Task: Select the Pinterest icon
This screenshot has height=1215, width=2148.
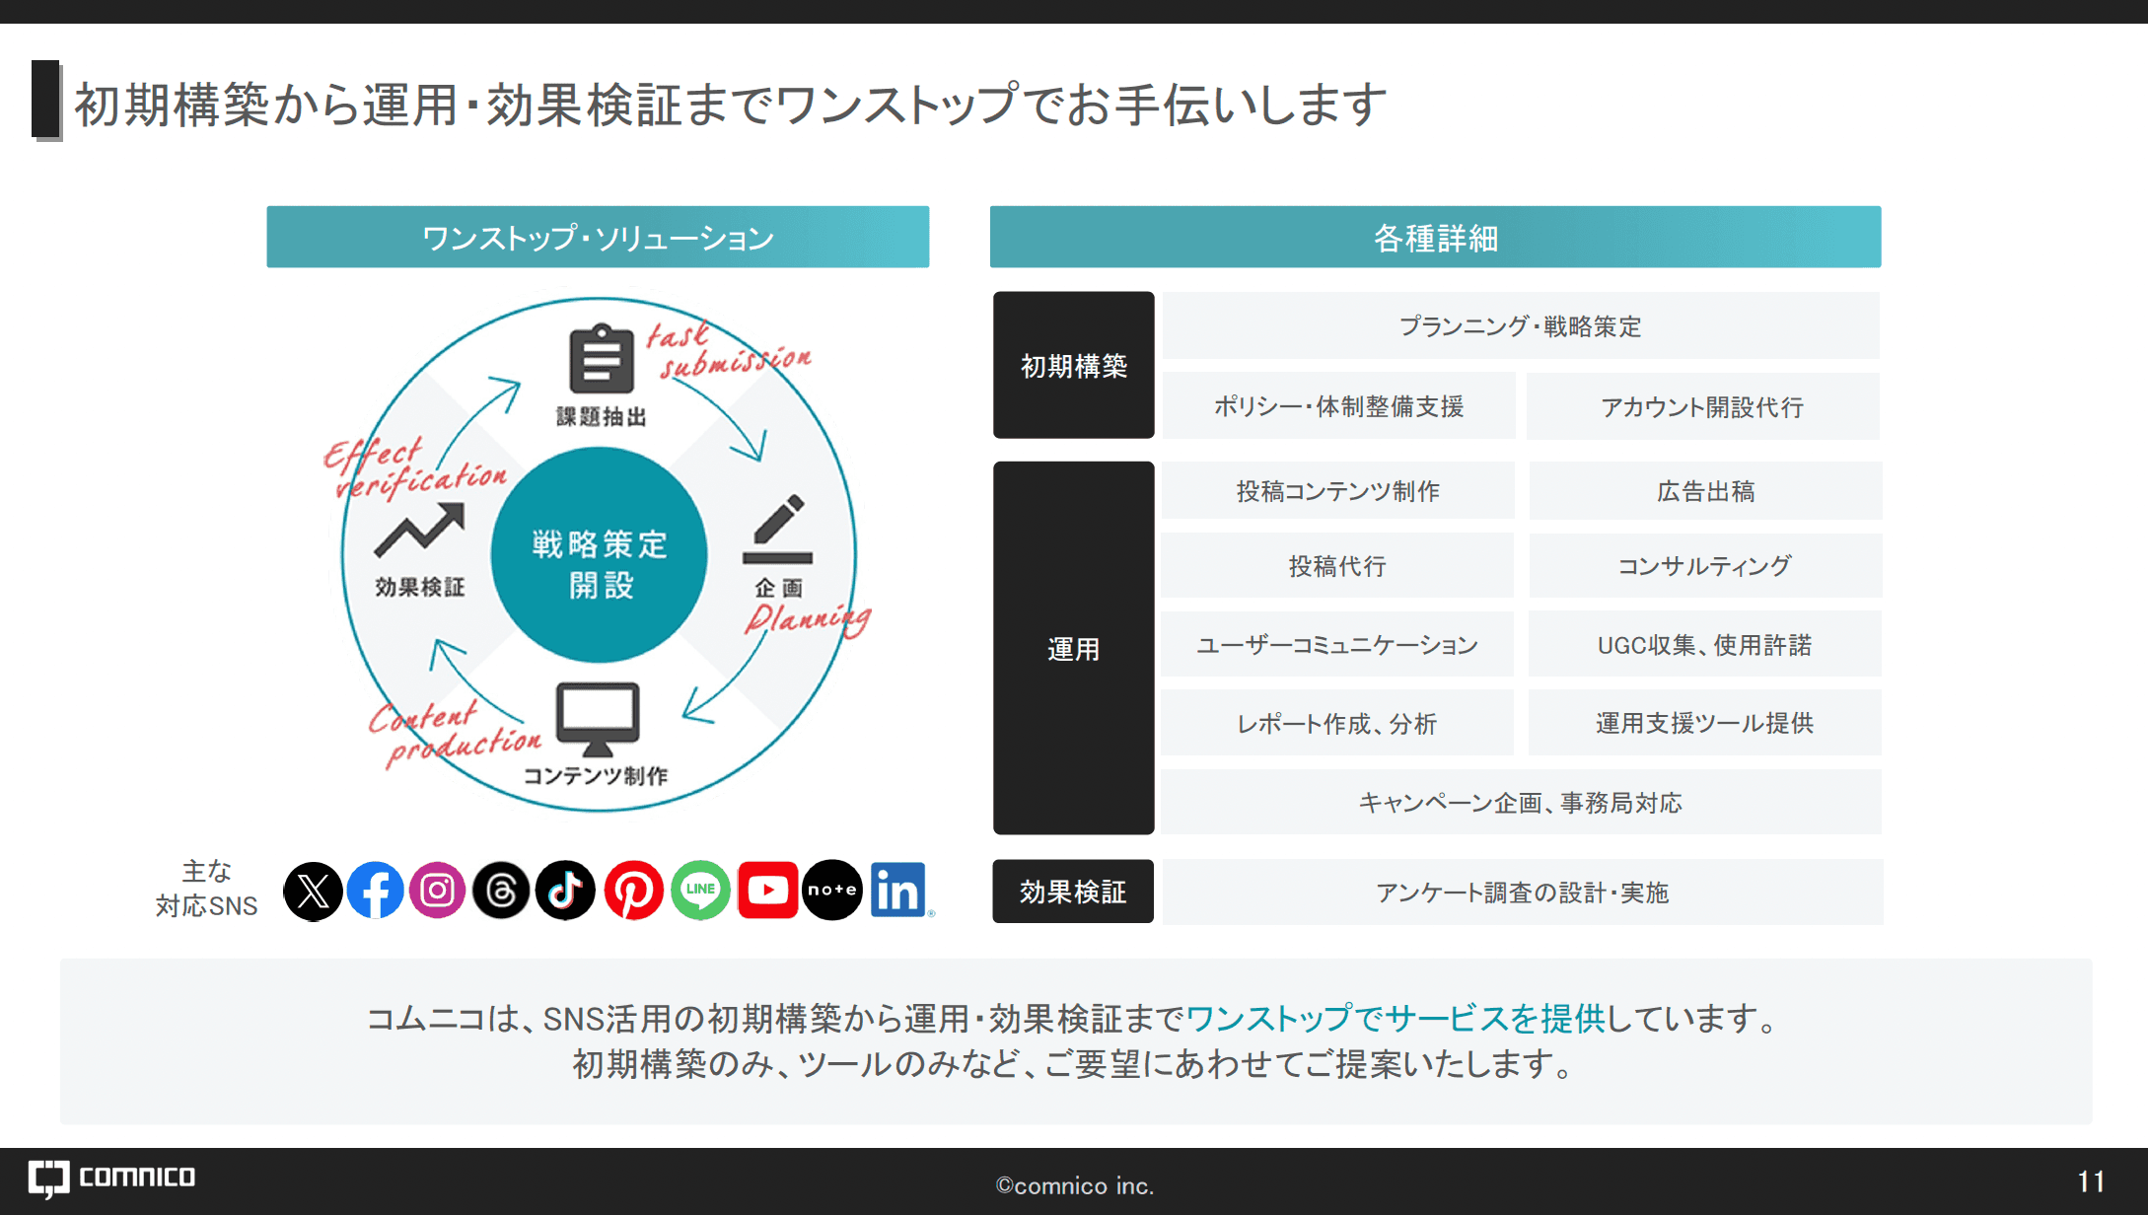Action: pos(635,891)
